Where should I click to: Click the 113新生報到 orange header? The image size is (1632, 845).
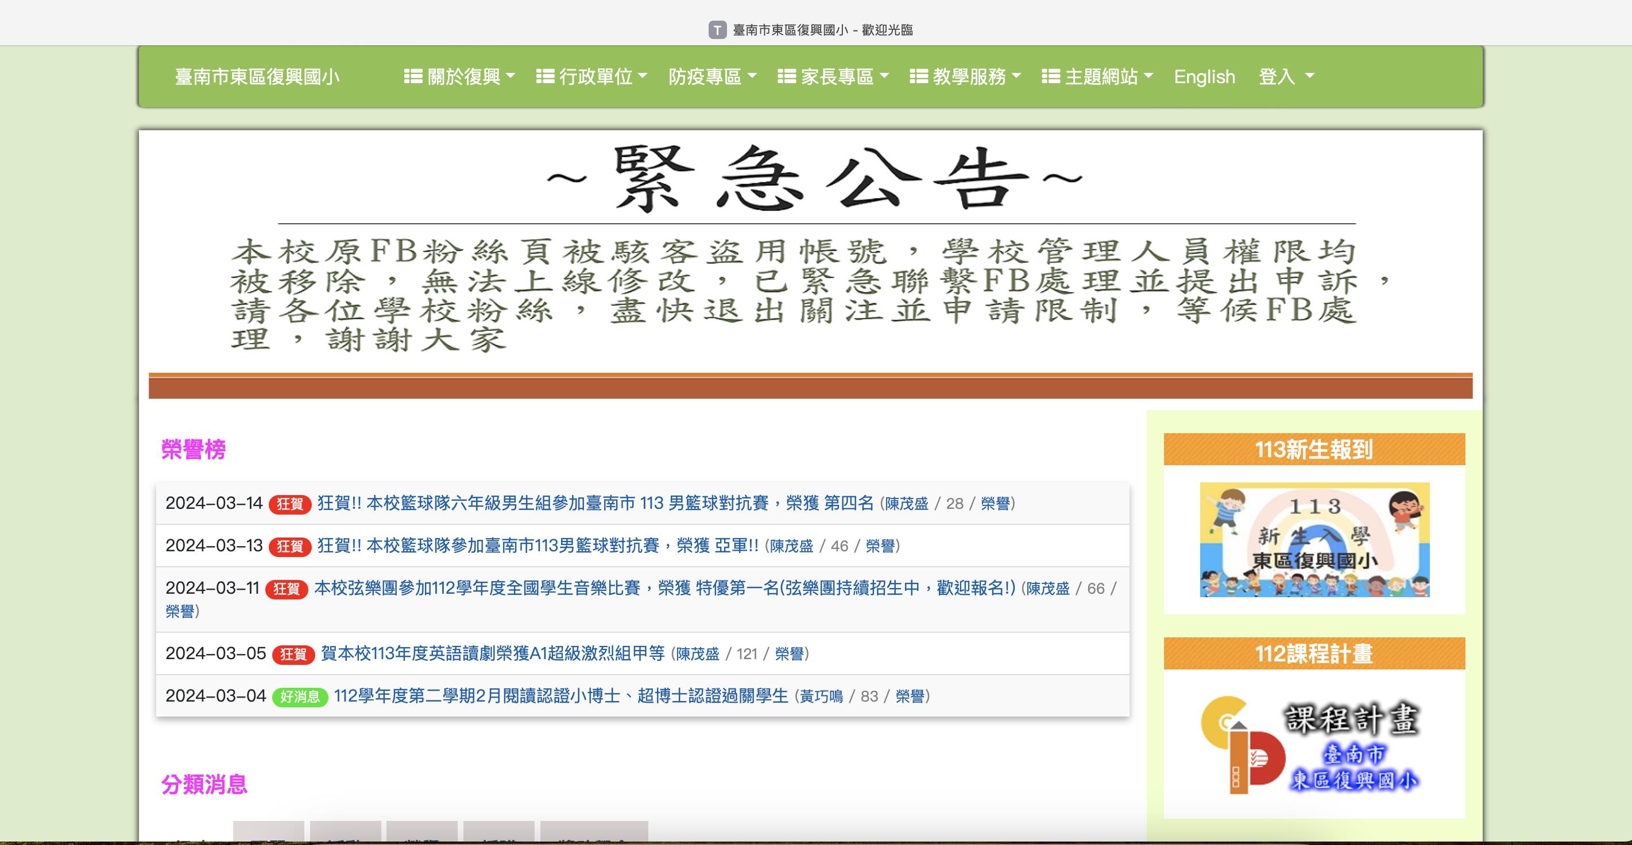point(1314,449)
